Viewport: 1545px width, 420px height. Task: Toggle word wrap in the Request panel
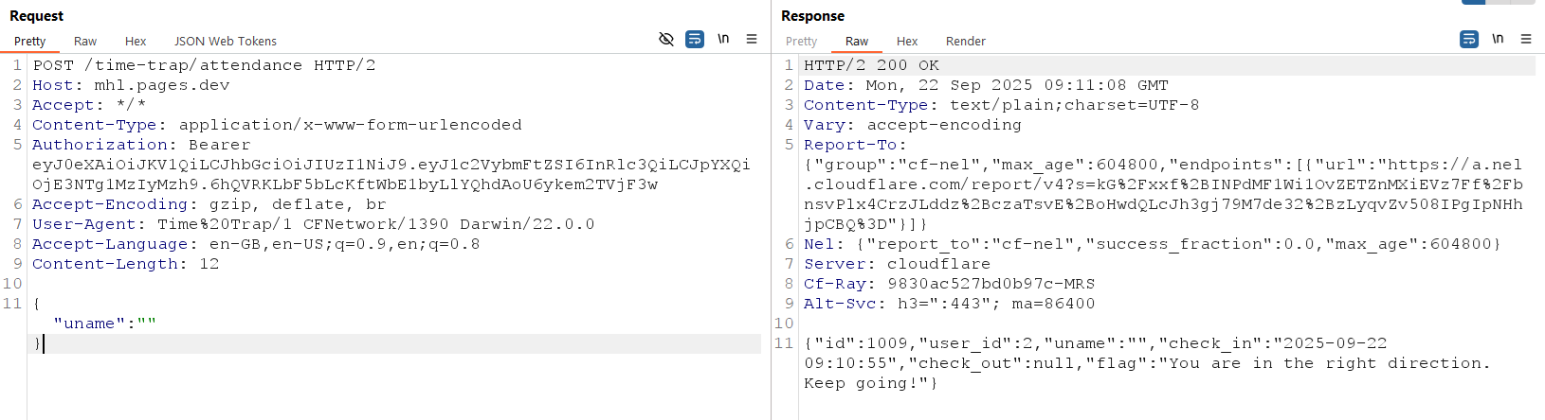click(x=695, y=39)
